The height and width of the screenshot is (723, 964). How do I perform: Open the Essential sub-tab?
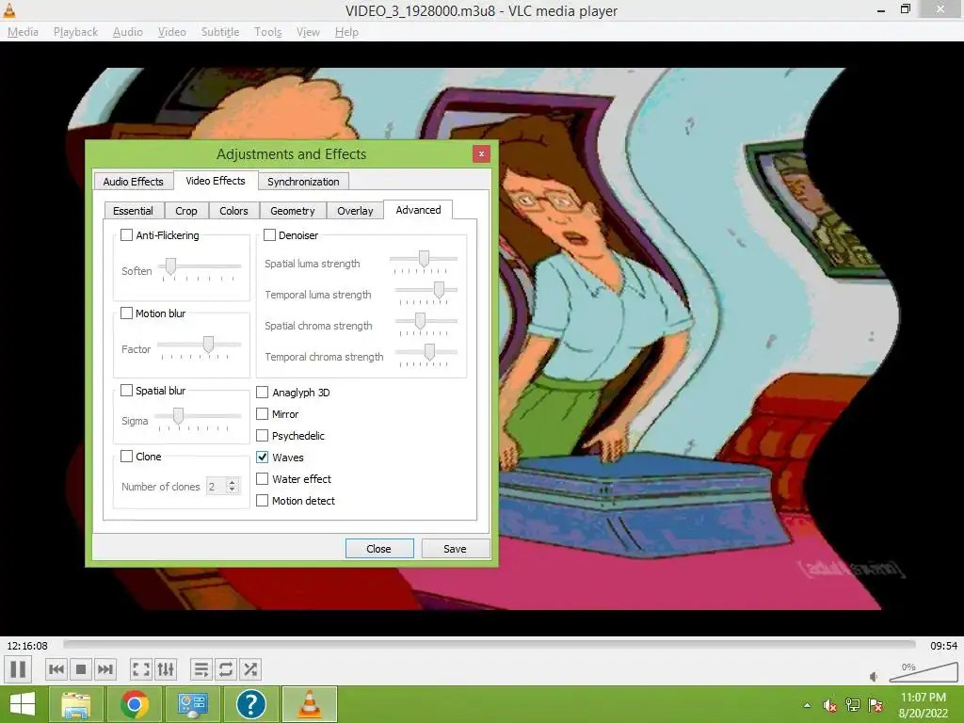tap(133, 210)
